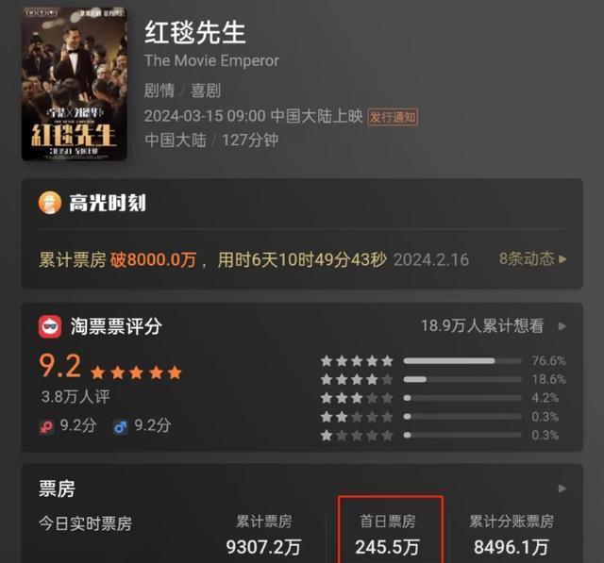Click the 高光时刻 orange badge icon
This screenshot has width=604, height=563.
[x=50, y=203]
